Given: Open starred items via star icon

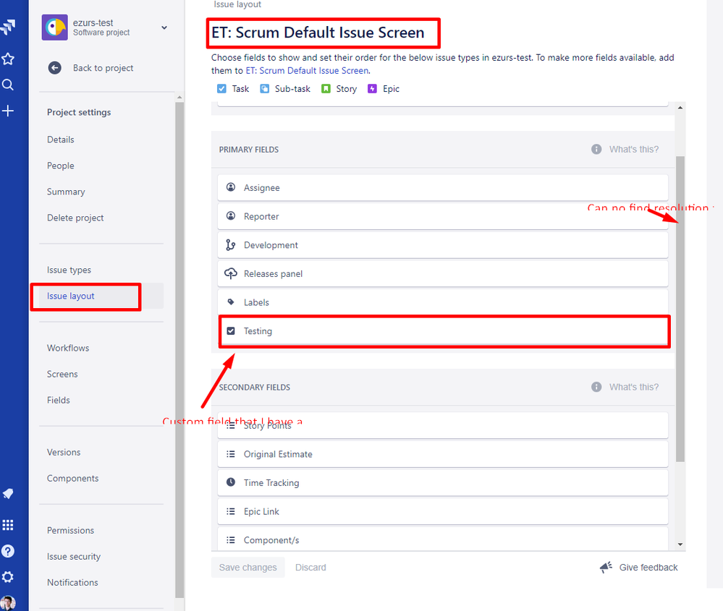Looking at the screenshot, I should coord(8,59).
